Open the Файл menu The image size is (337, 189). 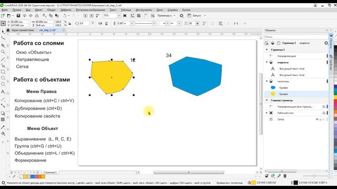point(5,10)
